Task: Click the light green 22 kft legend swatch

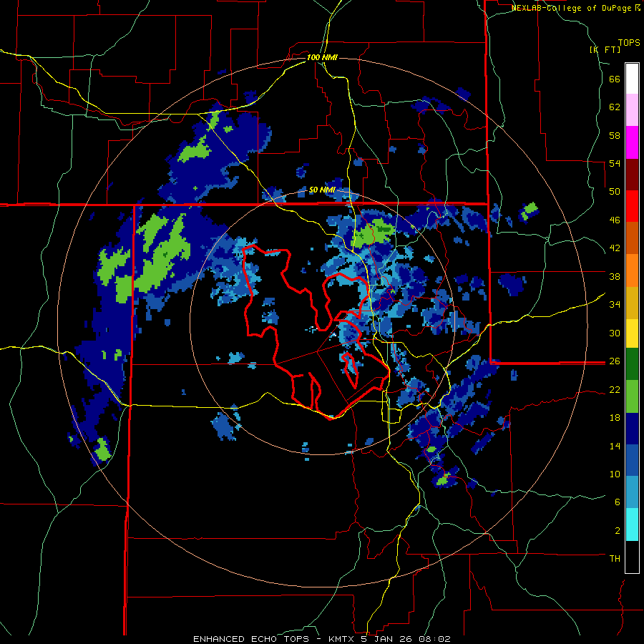Action: tap(632, 396)
